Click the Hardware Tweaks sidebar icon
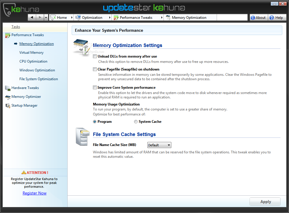The height and width of the screenshot is (213, 289). (x=8, y=88)
